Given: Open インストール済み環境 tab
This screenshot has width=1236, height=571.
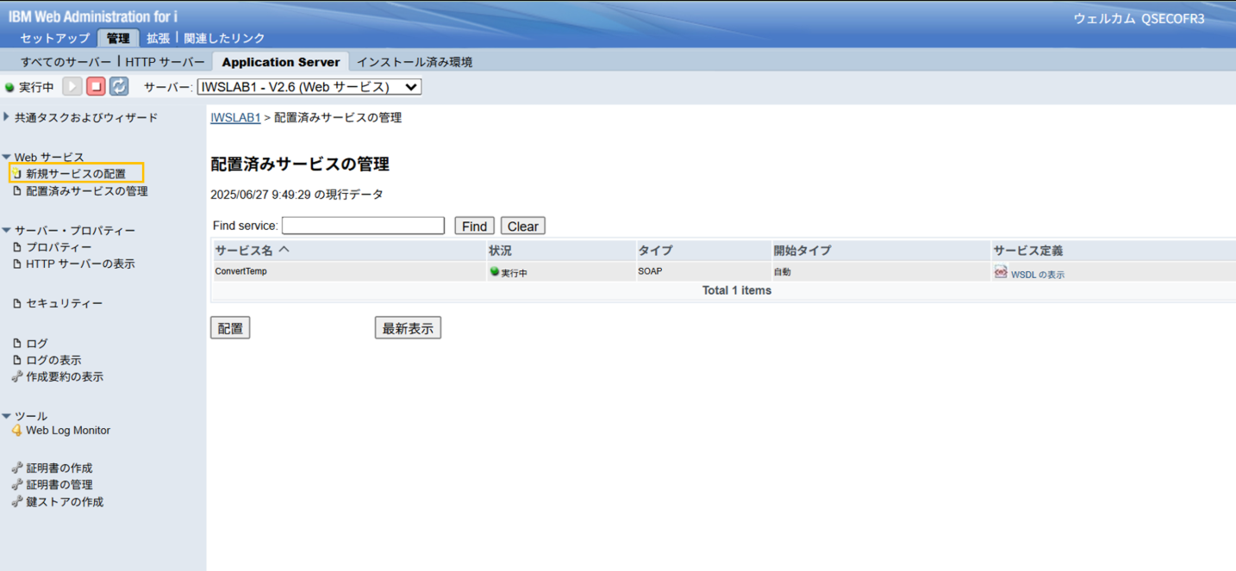Looking at the screenshot, I should pyautogui.click(x=415, y=62).
